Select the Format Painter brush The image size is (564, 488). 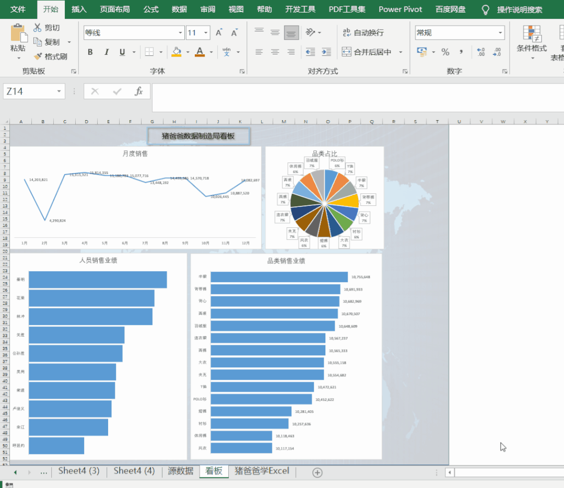pos(38,56)
